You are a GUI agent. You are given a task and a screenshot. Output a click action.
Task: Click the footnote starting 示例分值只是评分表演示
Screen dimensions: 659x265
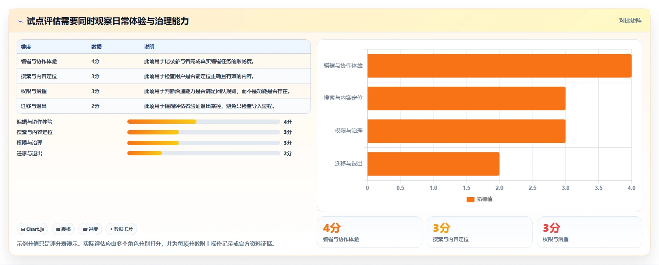coord(146,244)
